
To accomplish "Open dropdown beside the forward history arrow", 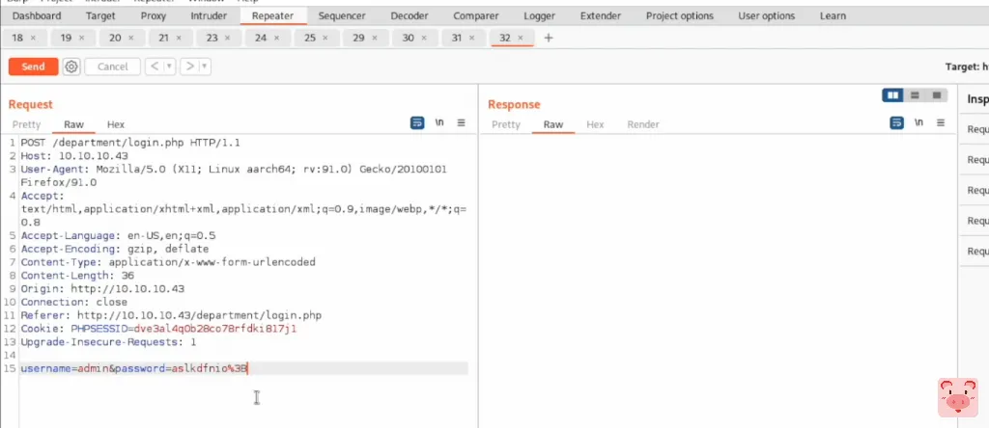I will click(x=205, y=67).
